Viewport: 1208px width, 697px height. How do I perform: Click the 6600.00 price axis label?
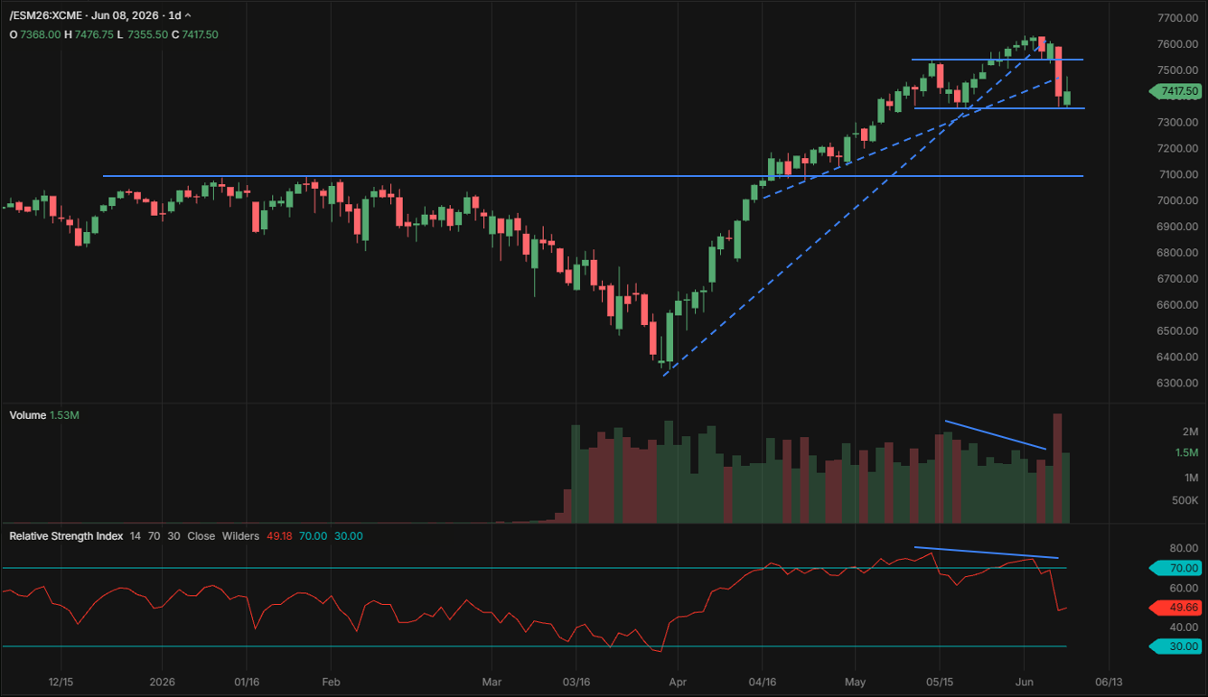1177,305
